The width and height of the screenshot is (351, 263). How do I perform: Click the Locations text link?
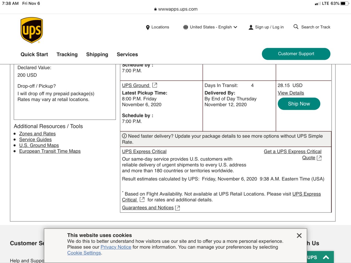click(x=160, y=27)
